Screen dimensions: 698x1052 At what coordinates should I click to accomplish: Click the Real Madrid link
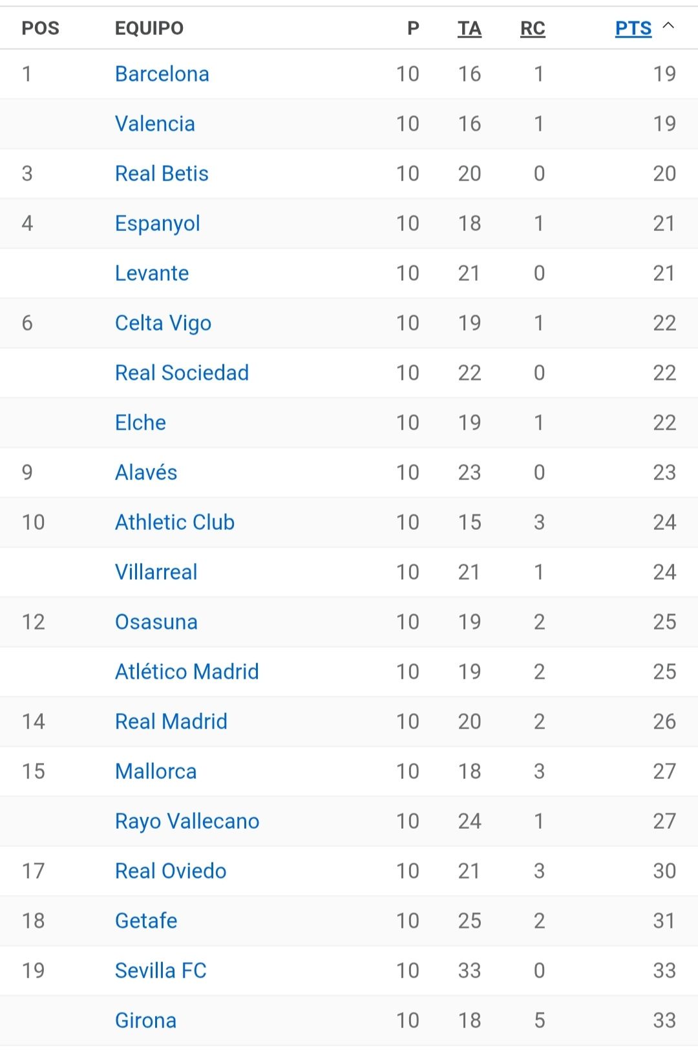coord(171,721)
